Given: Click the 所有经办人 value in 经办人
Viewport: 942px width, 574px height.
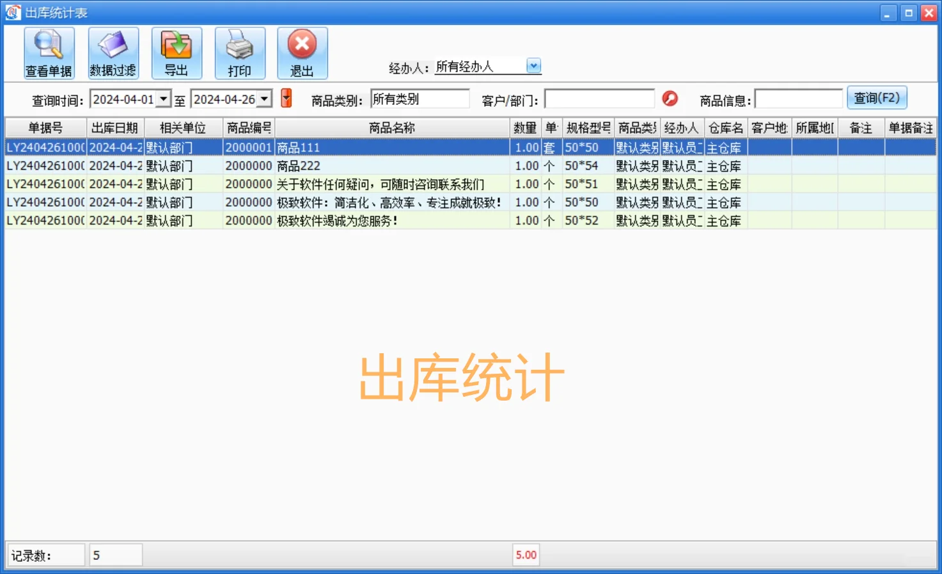Looking at the screenshot, I should click(465, 67).
